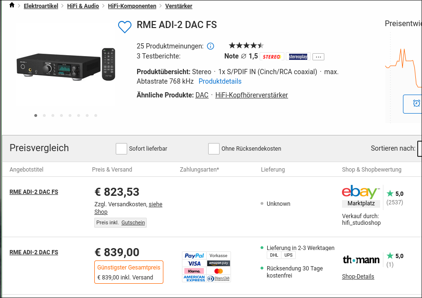
Task: Click the Thomann shop logo
Action: click(x=361, y=260)
